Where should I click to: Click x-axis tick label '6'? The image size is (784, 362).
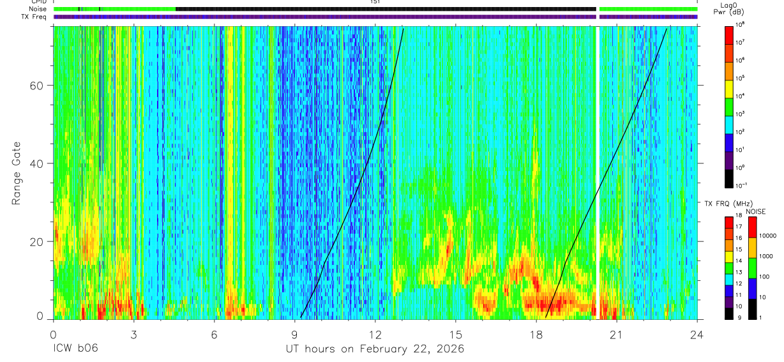tap(214, 334)
